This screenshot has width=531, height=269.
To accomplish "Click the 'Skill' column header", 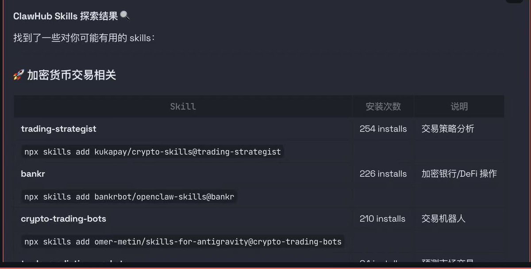I will (x=183, y=106).
